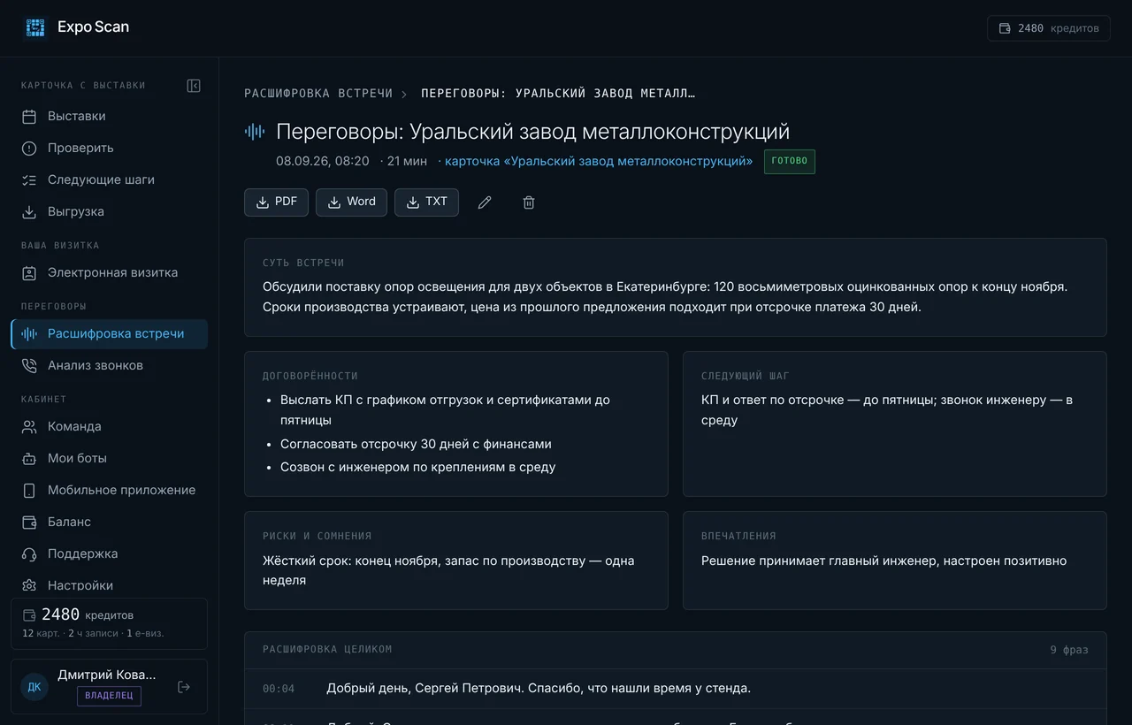Open the Выставки section
The image size is (1132, 725).
point(110,117)
